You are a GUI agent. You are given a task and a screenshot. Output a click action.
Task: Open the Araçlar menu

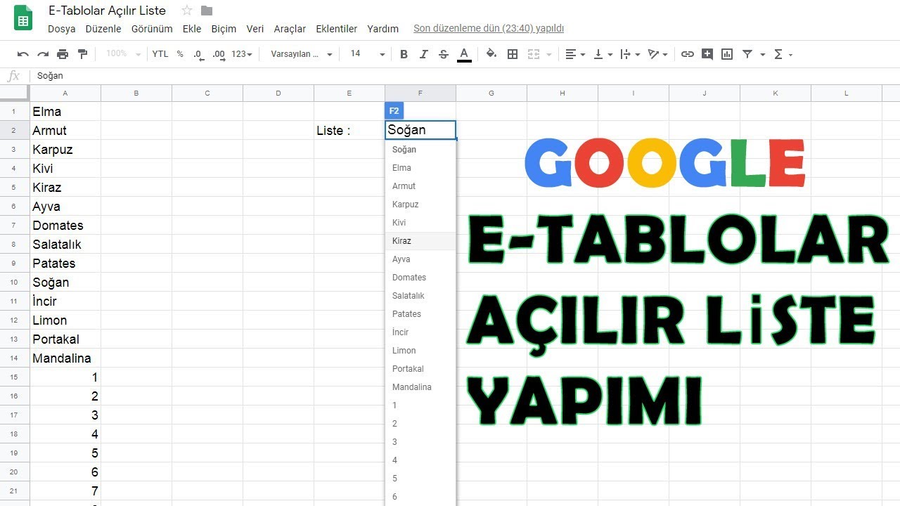(290, 29)
